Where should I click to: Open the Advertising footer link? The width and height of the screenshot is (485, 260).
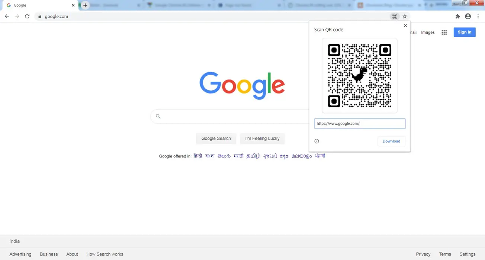coord(20,254)
